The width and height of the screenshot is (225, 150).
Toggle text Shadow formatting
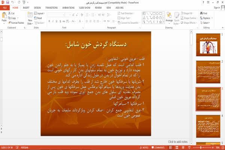point(60,21)
